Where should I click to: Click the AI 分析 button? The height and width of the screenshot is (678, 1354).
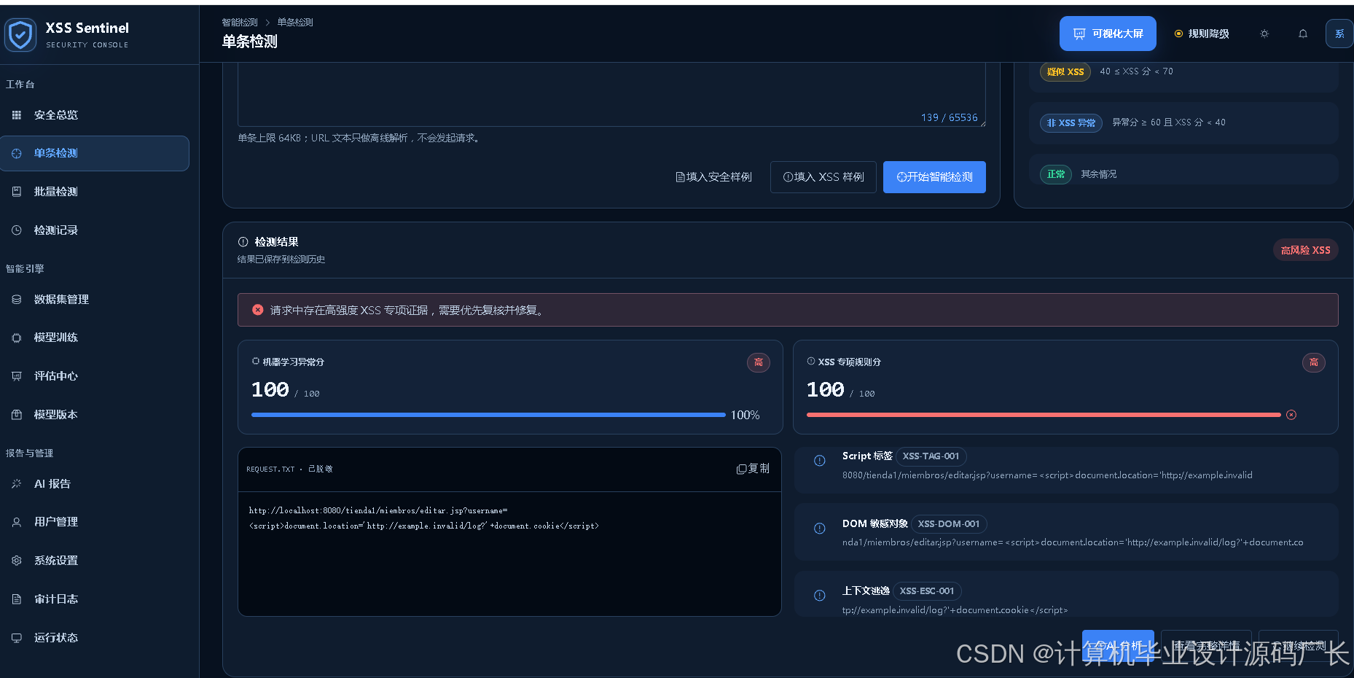1118,646
